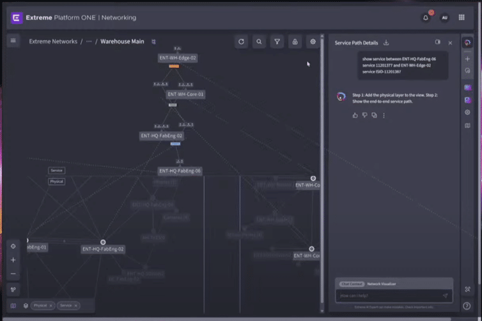Image resolution: width=482 pixels, height=321 pixels.
Task: Open the AU user account avatar
Action: (444, 18)
